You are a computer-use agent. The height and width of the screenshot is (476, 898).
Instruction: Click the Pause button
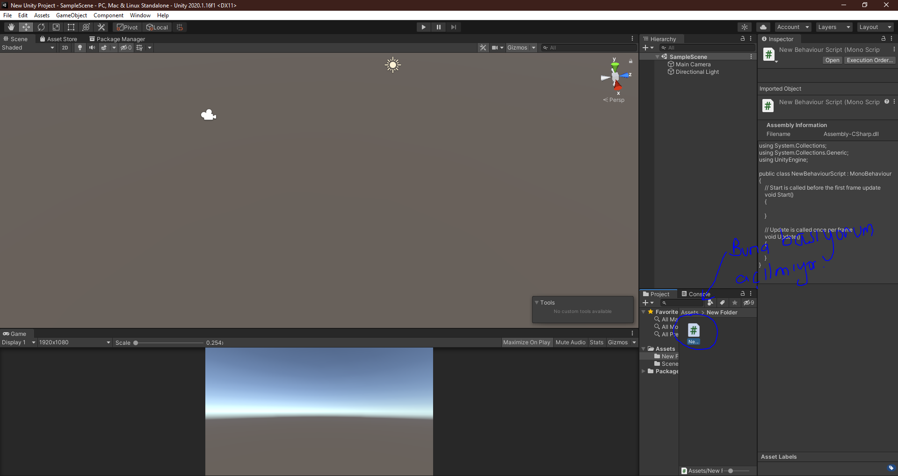(438, 27)
